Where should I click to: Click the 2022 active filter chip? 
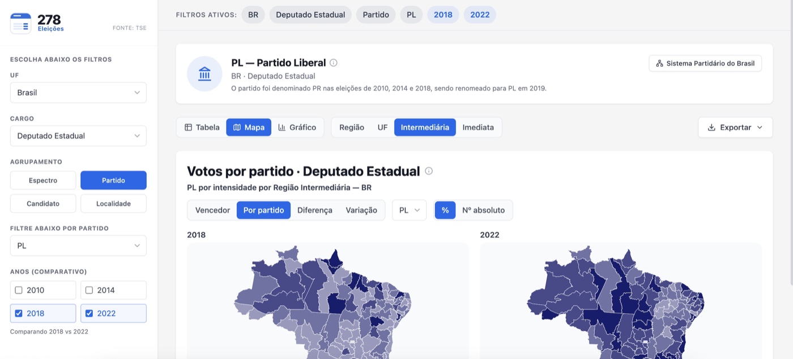(x=480, y=15)
